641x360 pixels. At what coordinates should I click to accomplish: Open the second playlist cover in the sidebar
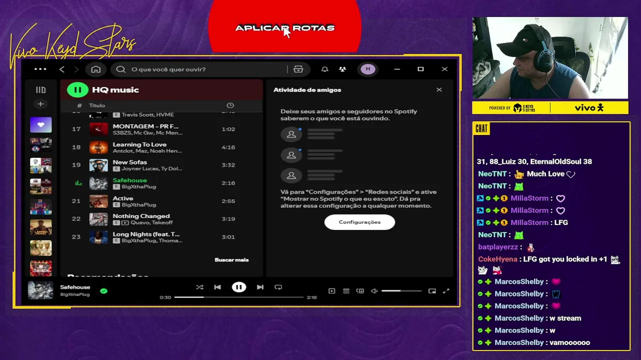41,145
